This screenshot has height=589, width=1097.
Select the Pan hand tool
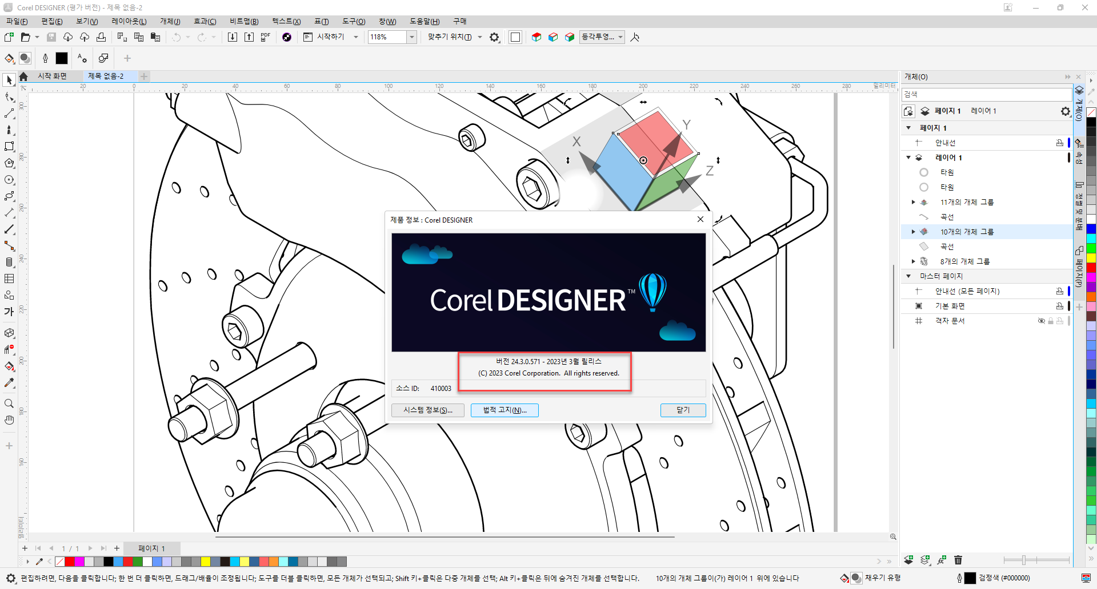tap(9, 420)
